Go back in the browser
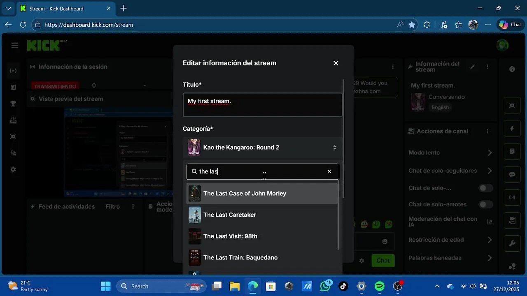 point(8,25)
